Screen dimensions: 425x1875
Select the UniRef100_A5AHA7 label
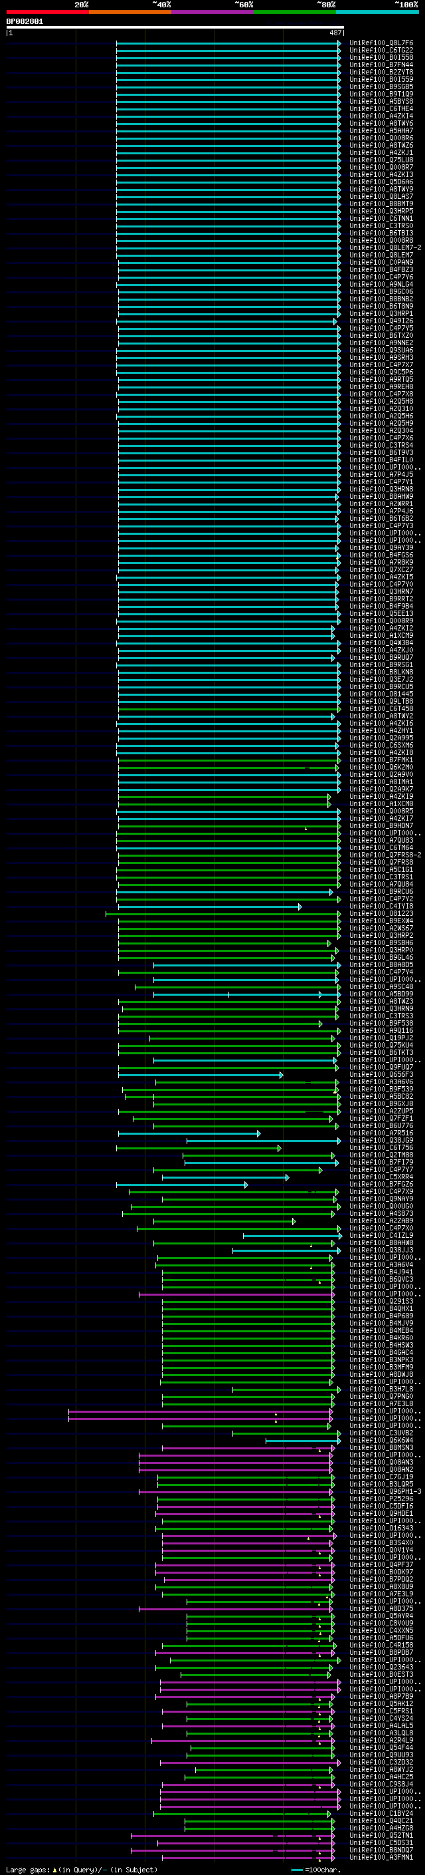click(381, 131)
